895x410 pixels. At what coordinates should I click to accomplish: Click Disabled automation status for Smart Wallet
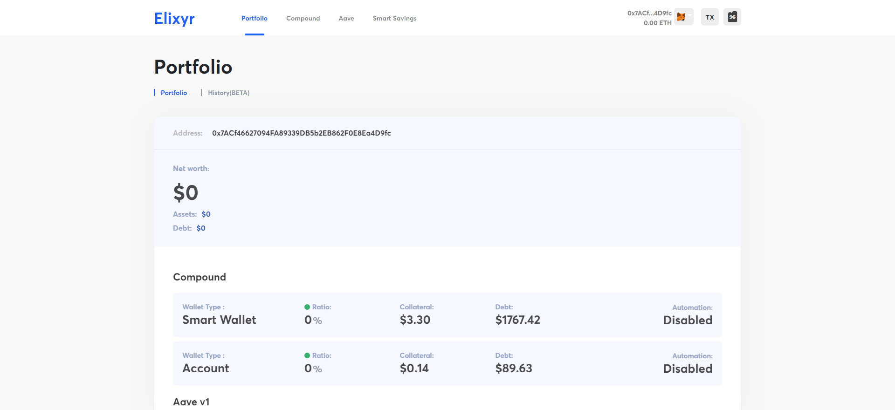point(688,320)
